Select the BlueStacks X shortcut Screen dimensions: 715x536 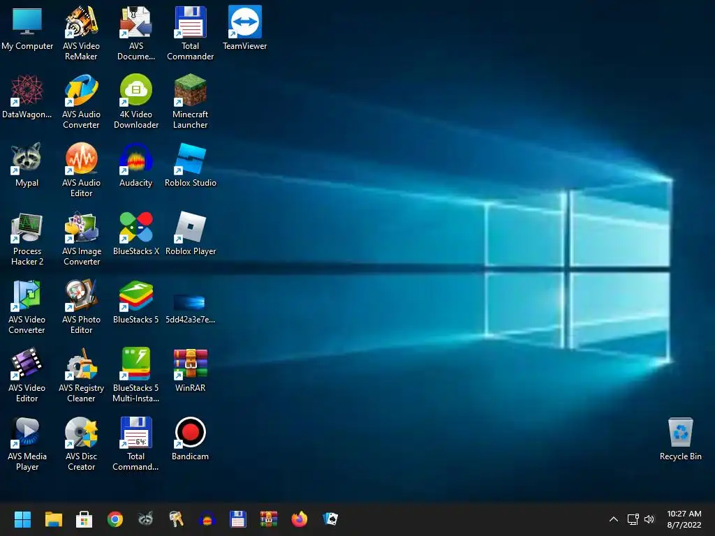(136, 233)
